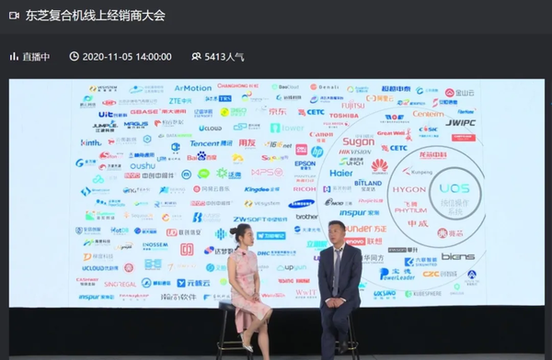Click the video camera icon beside title
Viewport: 552px width, 360px height.
point(14,16)
